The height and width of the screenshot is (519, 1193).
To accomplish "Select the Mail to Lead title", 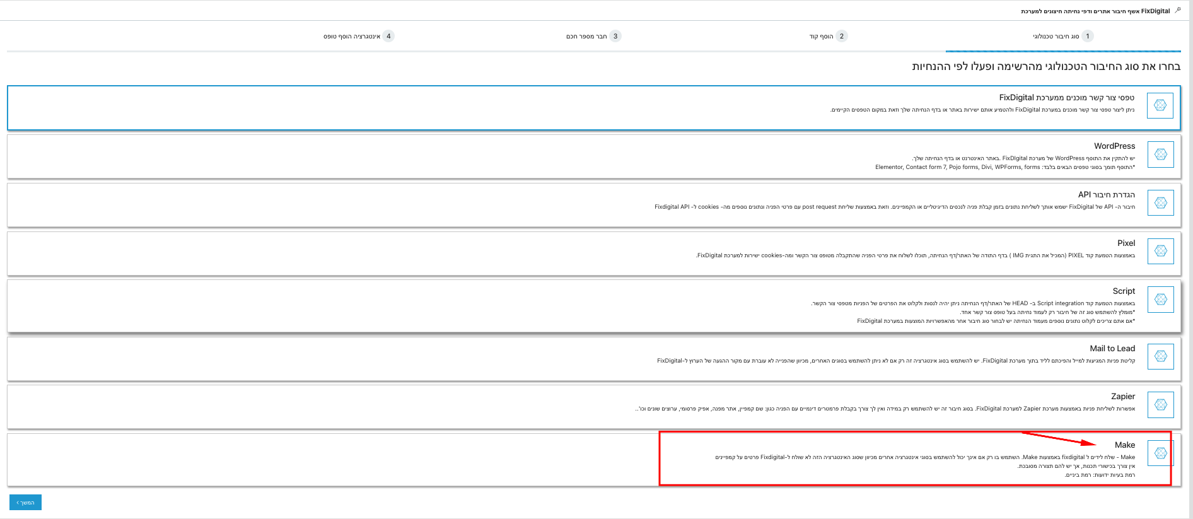I will coord(1112,348).
